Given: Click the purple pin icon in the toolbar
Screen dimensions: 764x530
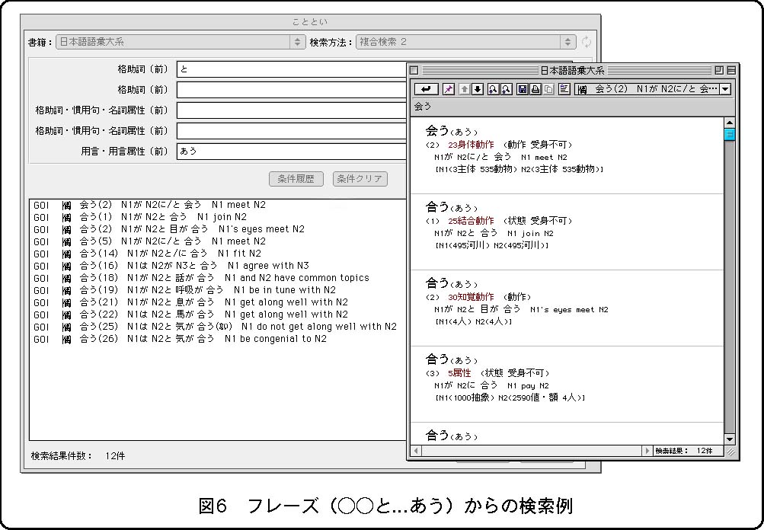Looking at the screenshot, I should pos(448,89).
